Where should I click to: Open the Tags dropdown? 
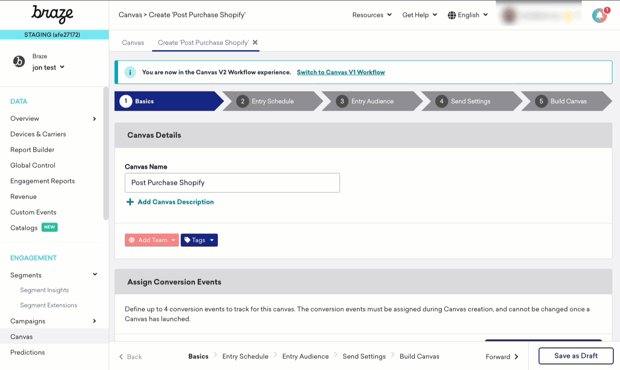click(199, 240)
